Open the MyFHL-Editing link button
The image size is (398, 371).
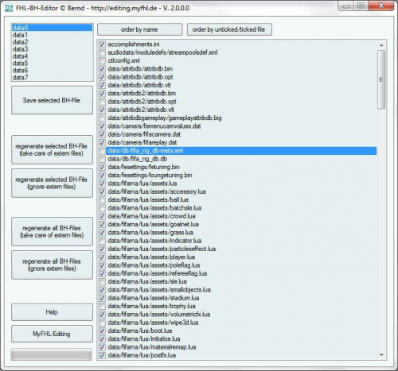pyautogui.click(x=52, y=334)
